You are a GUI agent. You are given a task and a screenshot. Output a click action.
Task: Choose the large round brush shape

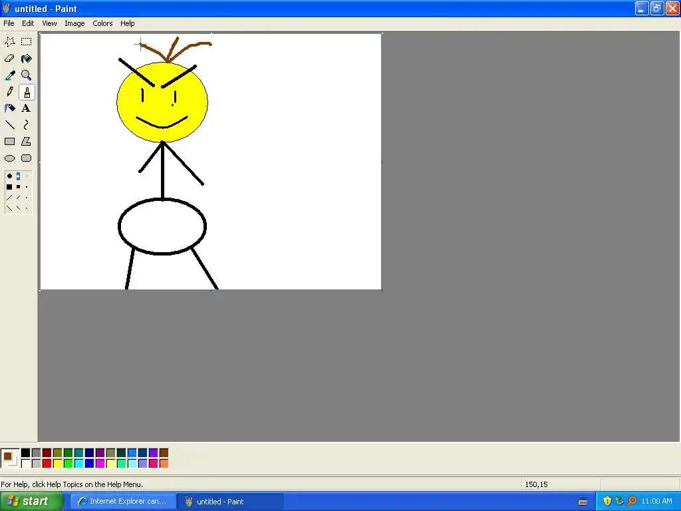click(x=9, y=176)
